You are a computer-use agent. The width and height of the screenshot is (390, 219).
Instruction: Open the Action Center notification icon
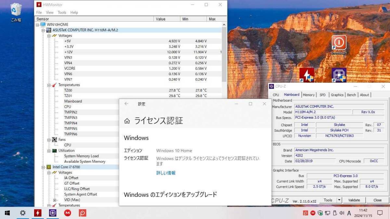point(380,213)
